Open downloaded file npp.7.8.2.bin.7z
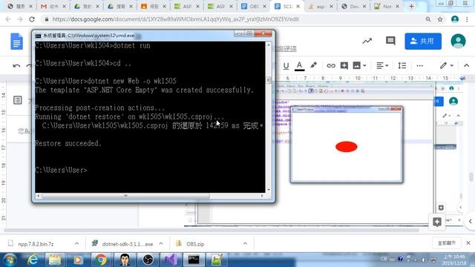The image size is (475, 267). (36, 244)
